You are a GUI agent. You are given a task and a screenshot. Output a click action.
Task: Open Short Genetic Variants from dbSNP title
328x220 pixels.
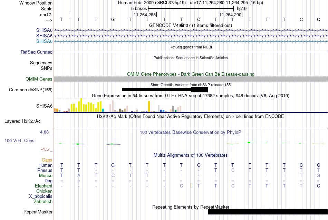191,85
